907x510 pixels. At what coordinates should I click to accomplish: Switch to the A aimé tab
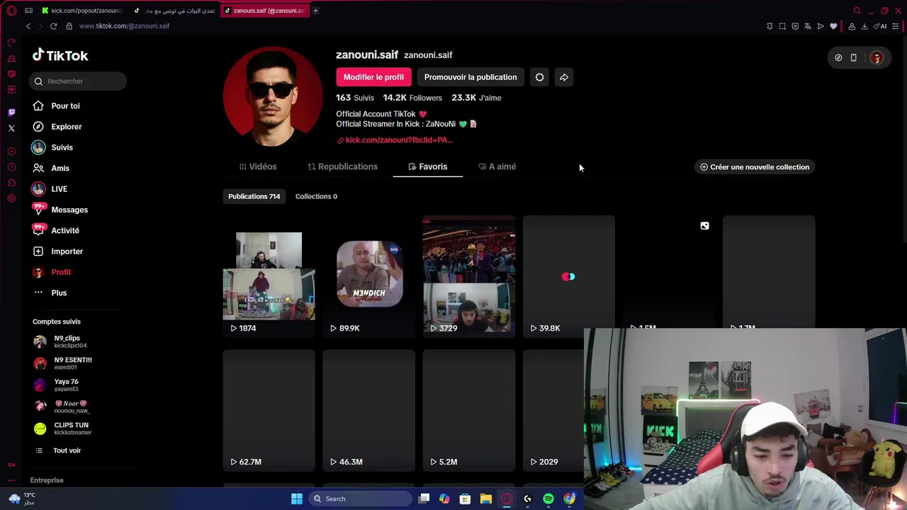click(x=497, y=166)
